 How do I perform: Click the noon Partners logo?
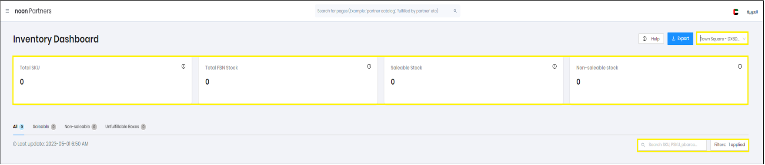tap(33, 11)
